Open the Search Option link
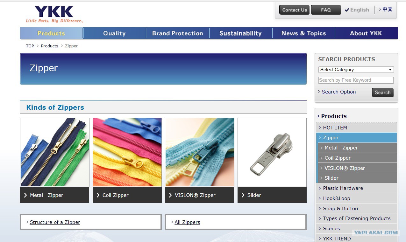Image resolution: width=406 pixels, height=242 pixels. 339,92
